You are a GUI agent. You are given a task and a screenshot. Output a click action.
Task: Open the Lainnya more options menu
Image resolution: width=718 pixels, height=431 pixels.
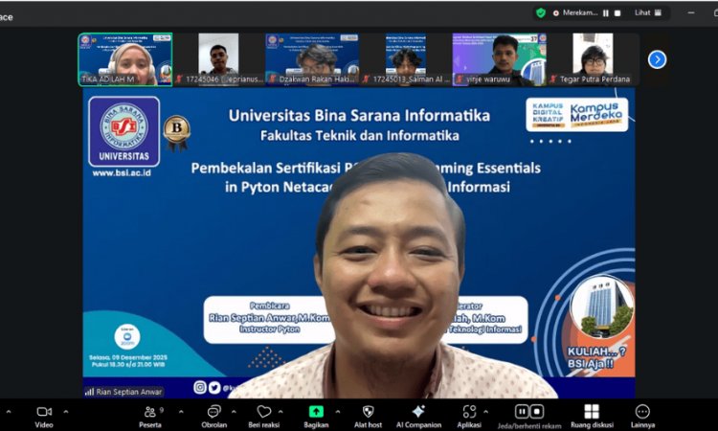(642, 416)
